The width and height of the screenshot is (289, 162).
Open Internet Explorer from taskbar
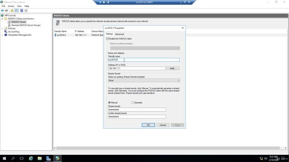(x=31, y=158)
